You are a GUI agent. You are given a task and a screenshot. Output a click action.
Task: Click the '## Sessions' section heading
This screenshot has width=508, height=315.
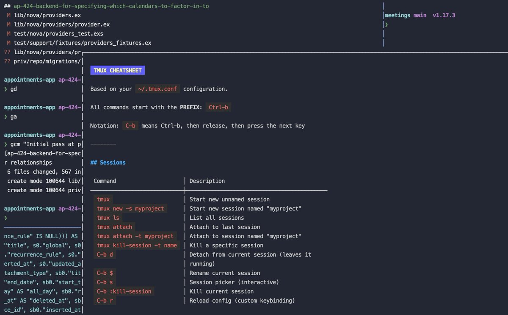pos(108,163)
